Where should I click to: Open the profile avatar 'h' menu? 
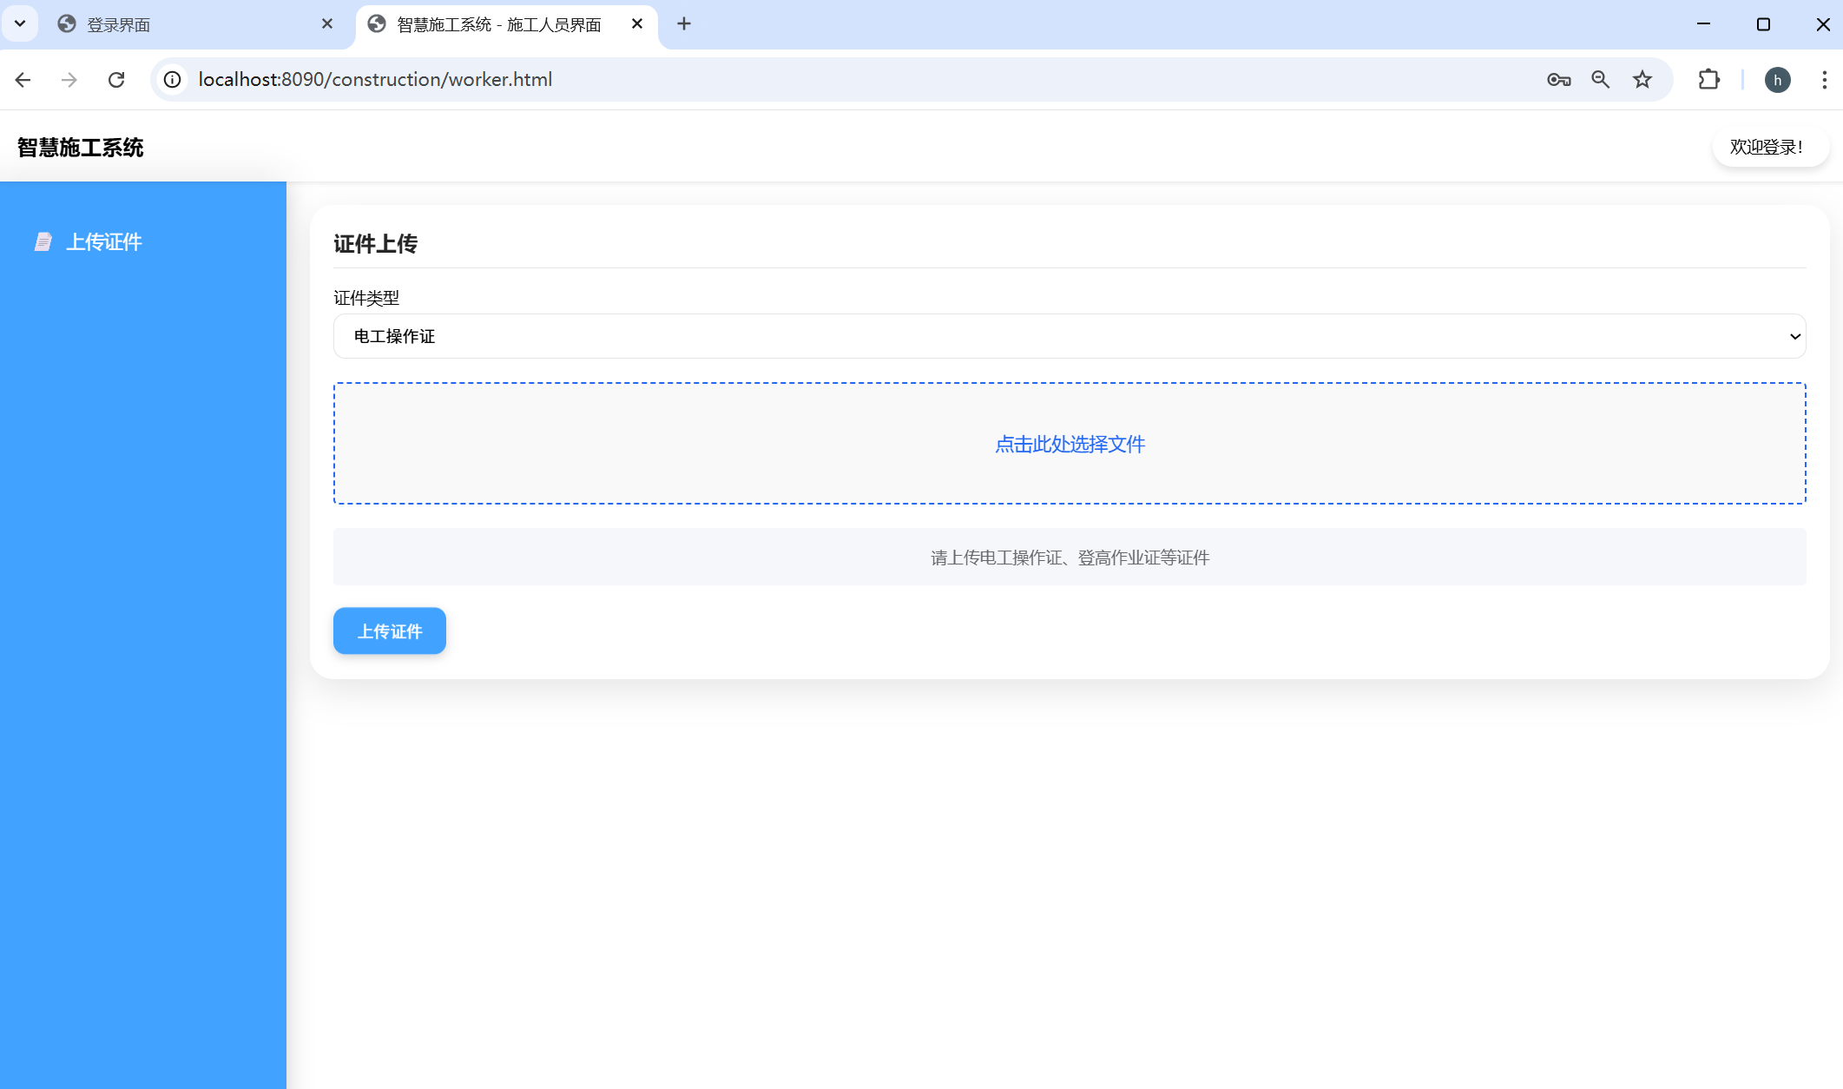click(x=1777, y=80)
